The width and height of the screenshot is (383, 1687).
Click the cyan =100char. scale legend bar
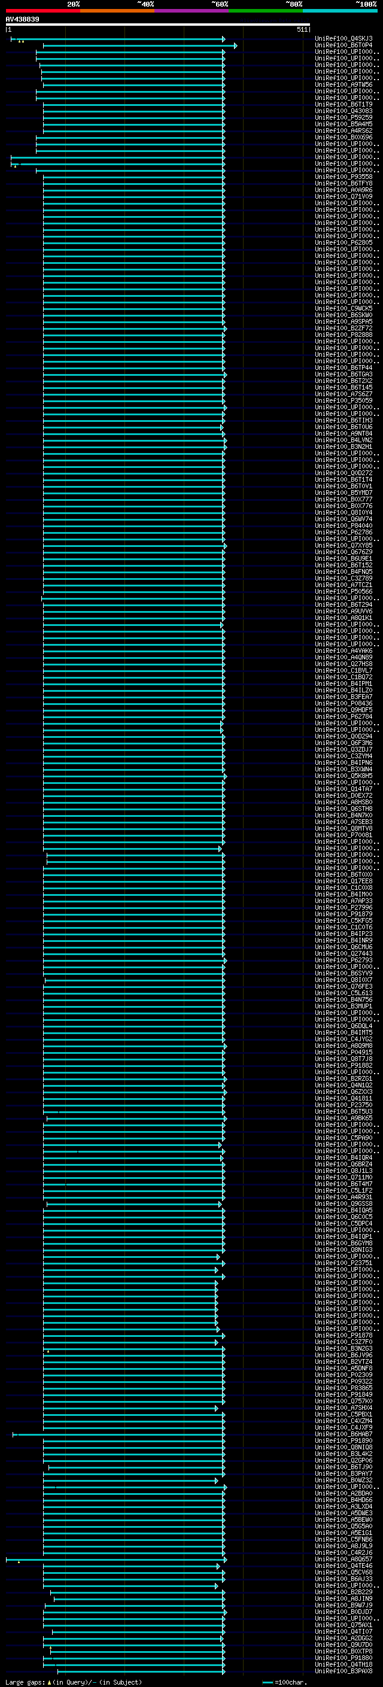tap(267, 1682)
